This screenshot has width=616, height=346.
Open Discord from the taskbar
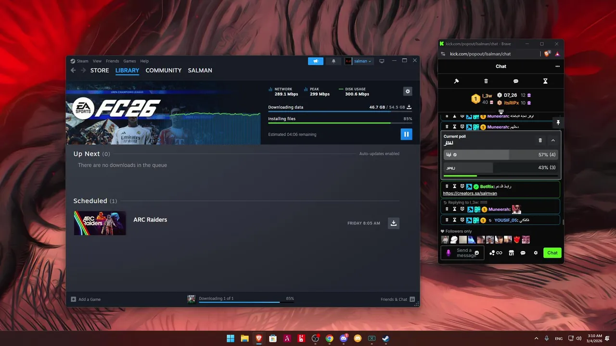[344, 338]
